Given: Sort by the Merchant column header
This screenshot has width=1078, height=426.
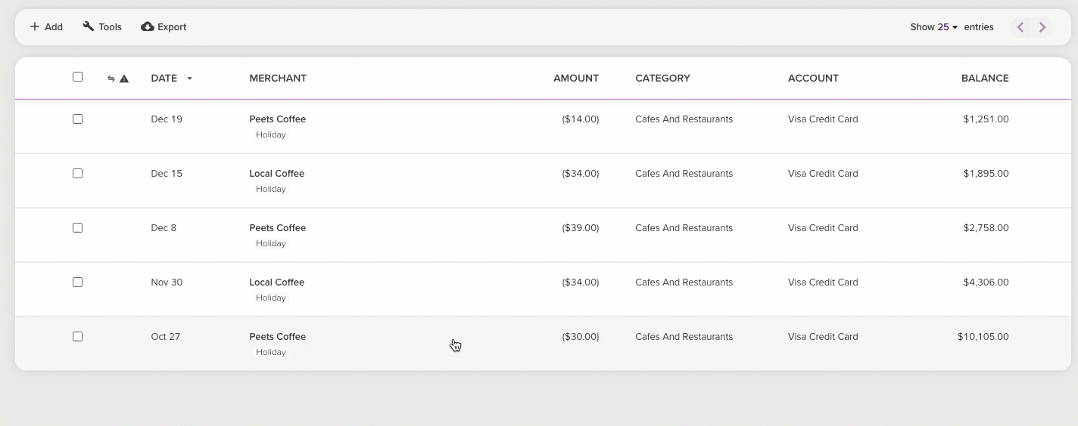Looking at the screenshot, I should 278,79.
